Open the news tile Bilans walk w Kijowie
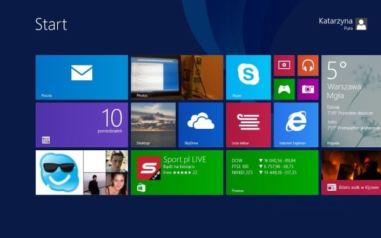The height and width of the screenshot is (238, 381). click(351, 172)
